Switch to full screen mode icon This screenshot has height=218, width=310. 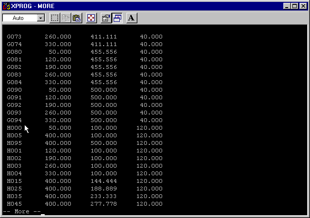91,18
